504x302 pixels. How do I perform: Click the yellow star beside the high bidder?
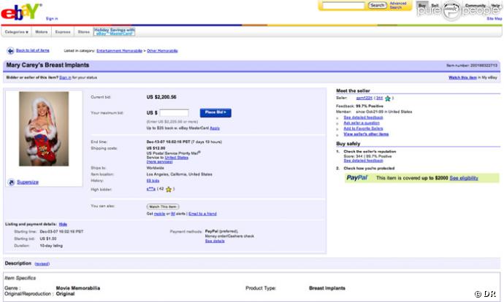(169, 190)
